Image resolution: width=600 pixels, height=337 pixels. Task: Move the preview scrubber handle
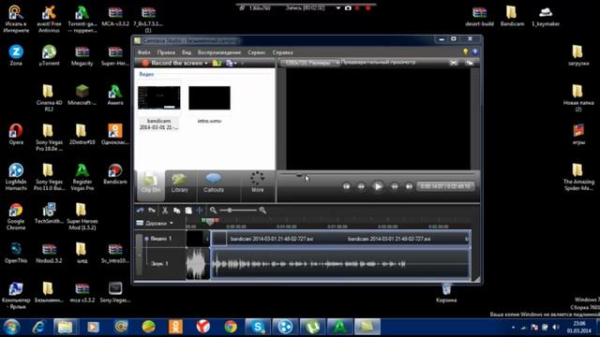coord(299,175)
